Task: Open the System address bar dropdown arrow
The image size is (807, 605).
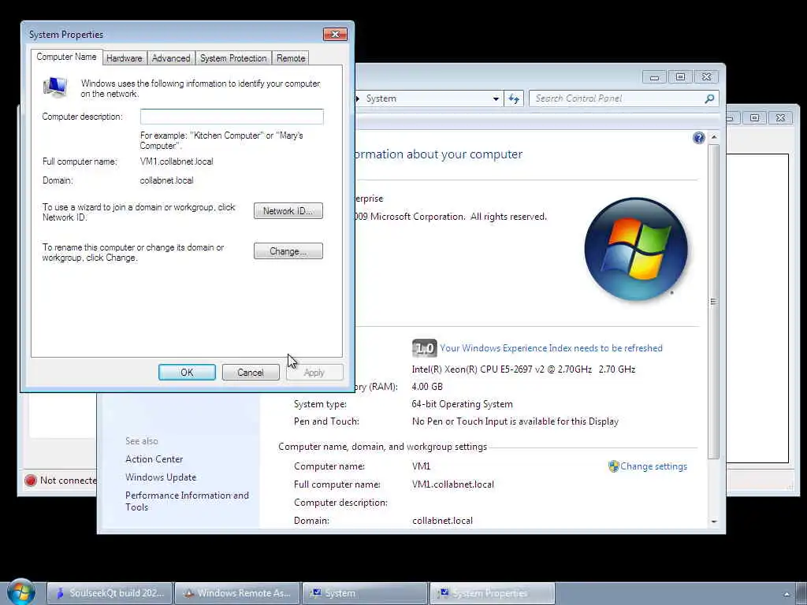Action: 496,98
